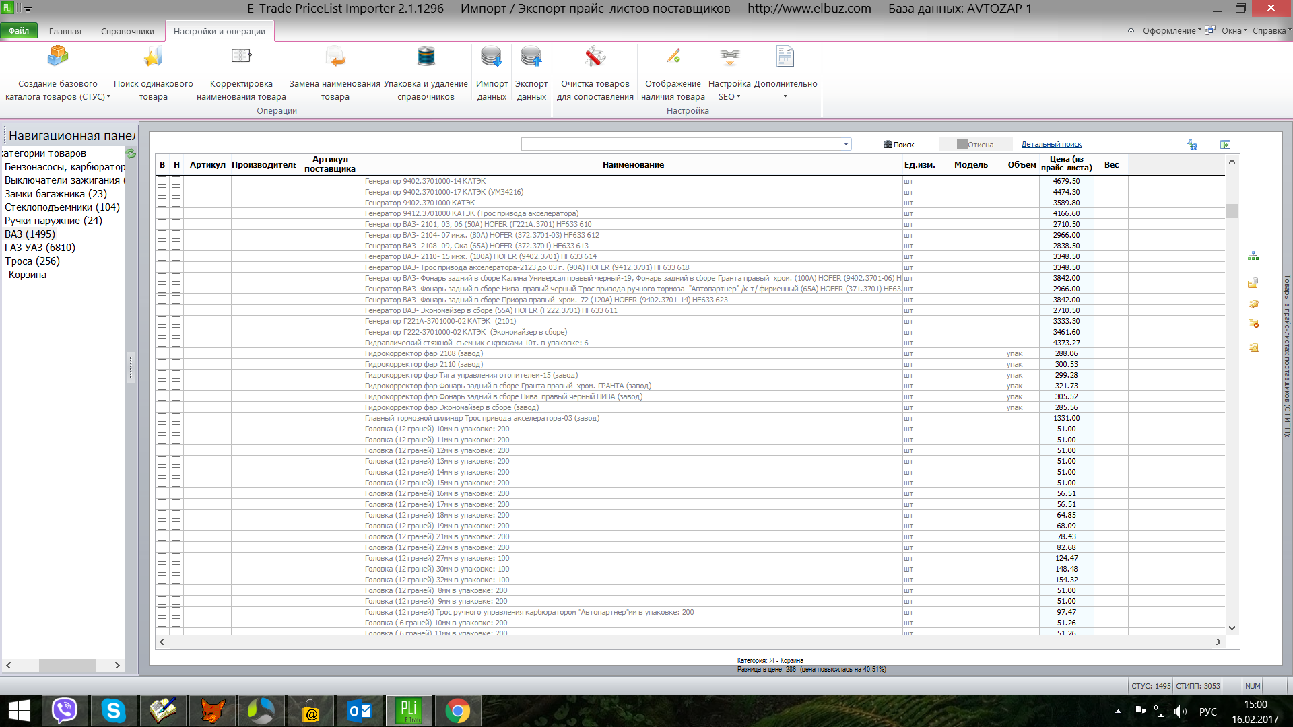This screenshot has width=1293, height=727.
Task: Open Настройка SEO tool
Action: 729,73
